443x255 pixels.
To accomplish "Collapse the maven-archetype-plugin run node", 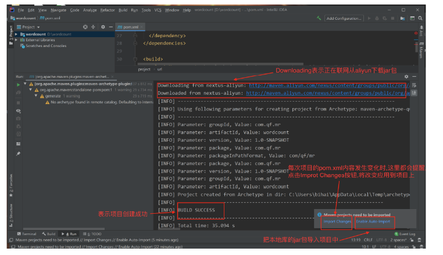I will (25, 84).
